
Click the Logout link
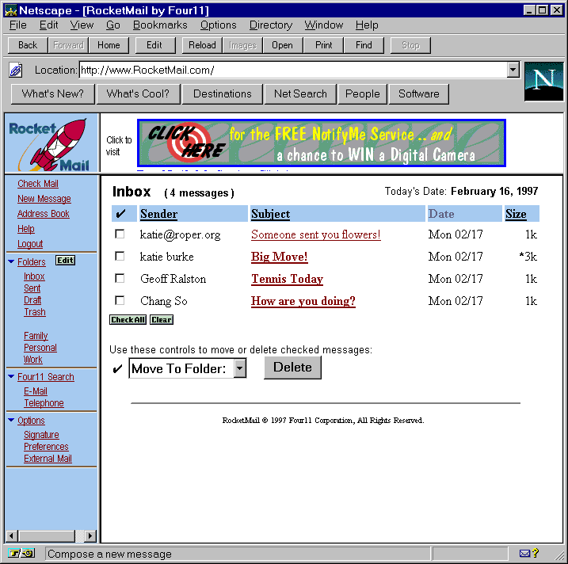[x=30, y=244]
